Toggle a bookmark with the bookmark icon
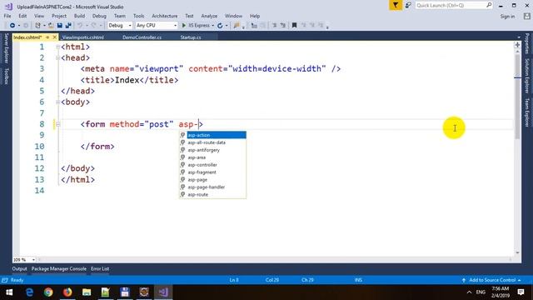 [294, 26]
